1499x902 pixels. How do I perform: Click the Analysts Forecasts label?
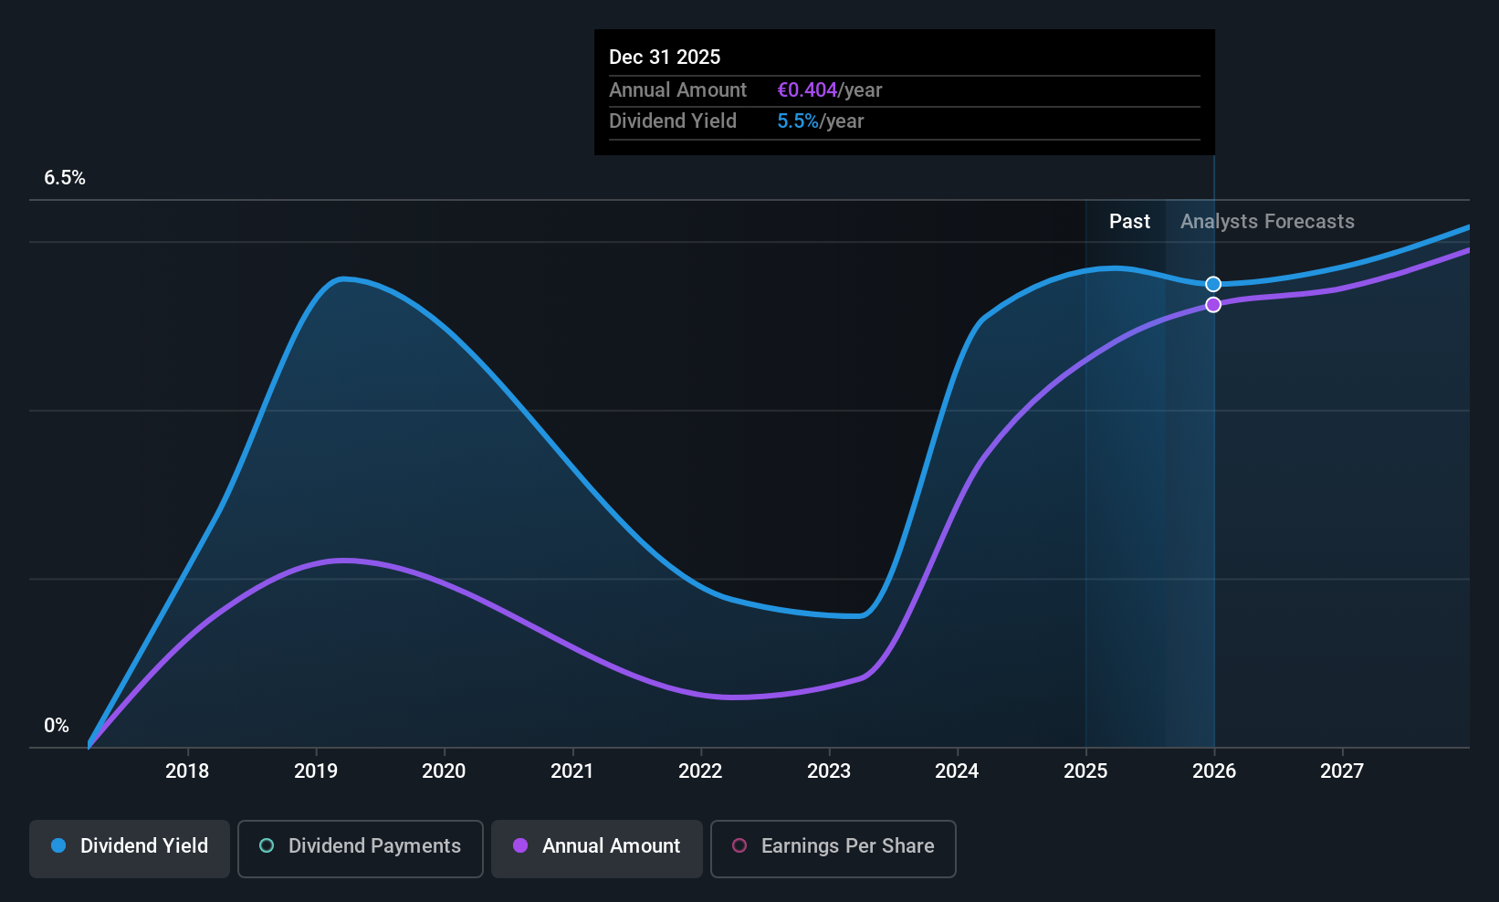coord(1267,222)
